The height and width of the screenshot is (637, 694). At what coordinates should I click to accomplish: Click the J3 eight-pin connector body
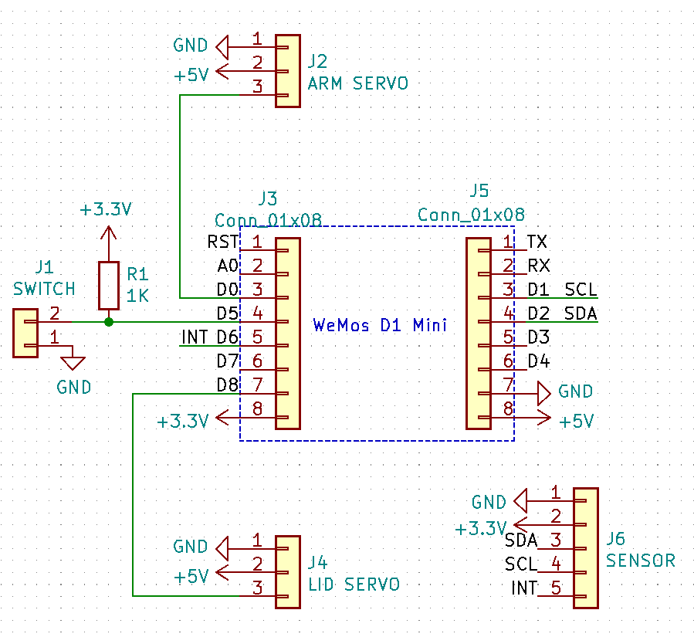point(288,334)
